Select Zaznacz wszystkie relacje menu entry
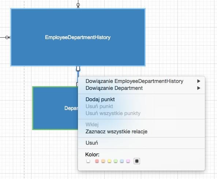Screen dimensions: 217x179 (142, 132)
